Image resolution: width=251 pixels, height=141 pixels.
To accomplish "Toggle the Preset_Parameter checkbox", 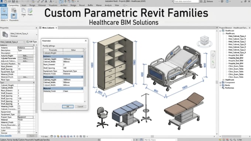I will coord(19,125).
